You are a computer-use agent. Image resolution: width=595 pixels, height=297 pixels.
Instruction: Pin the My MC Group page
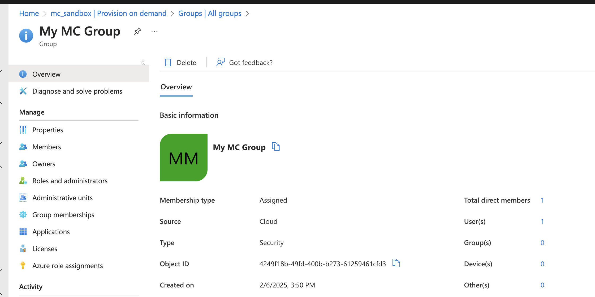(x=137, y=32)
